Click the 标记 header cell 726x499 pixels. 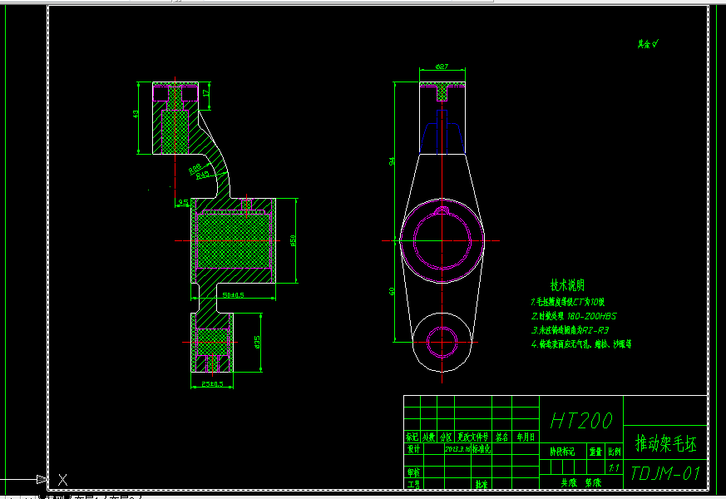coord(412,437)
